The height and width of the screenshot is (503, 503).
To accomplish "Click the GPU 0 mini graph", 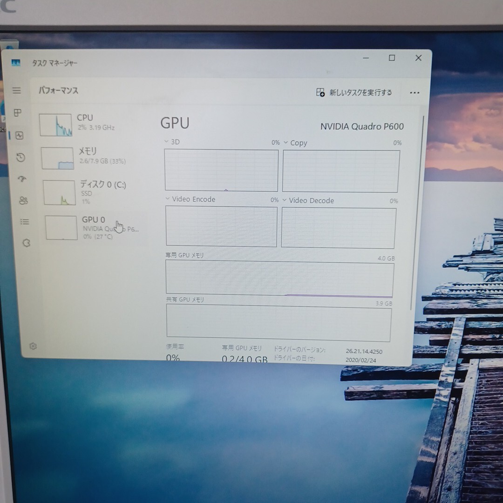I will pyautogui.click(x=61, y=228).
